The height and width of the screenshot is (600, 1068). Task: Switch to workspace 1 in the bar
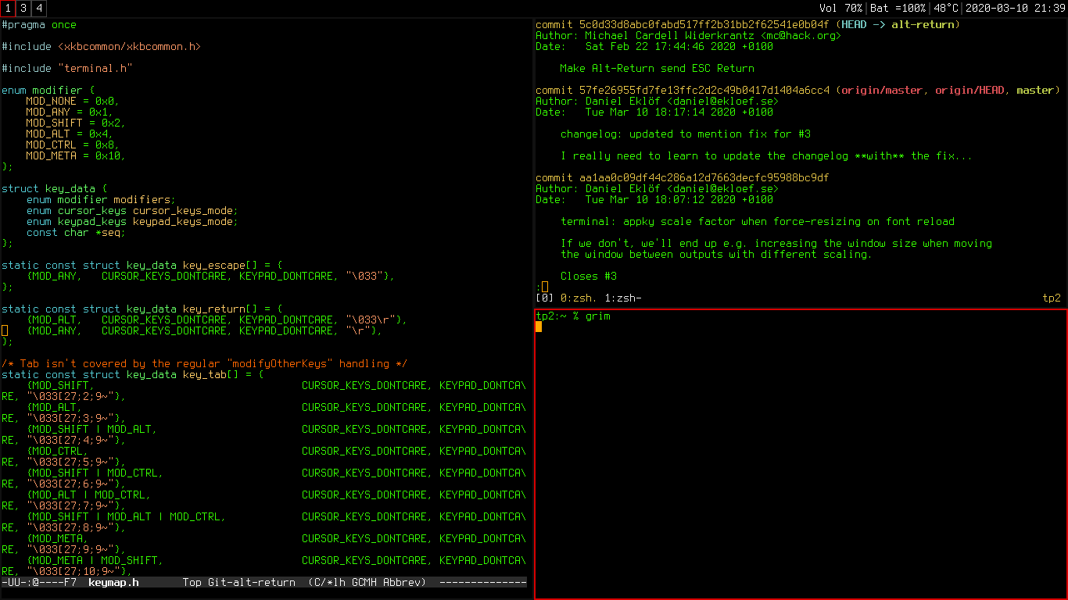8,9
